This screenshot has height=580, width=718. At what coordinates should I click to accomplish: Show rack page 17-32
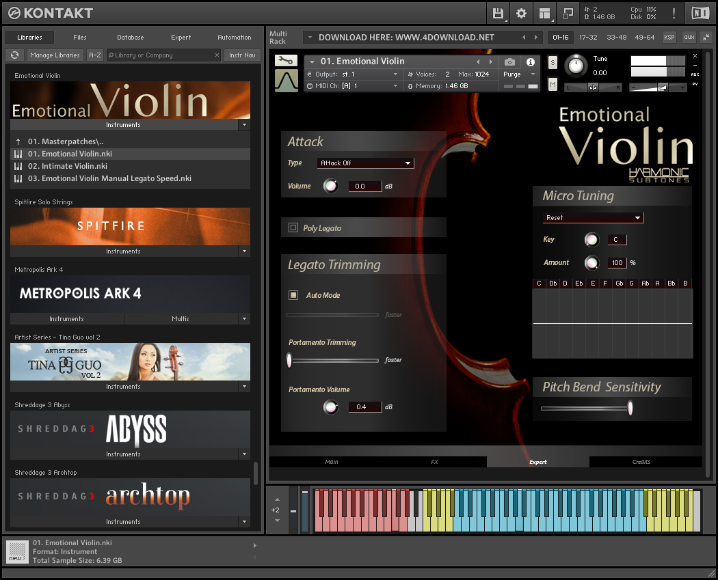(588, 37)
